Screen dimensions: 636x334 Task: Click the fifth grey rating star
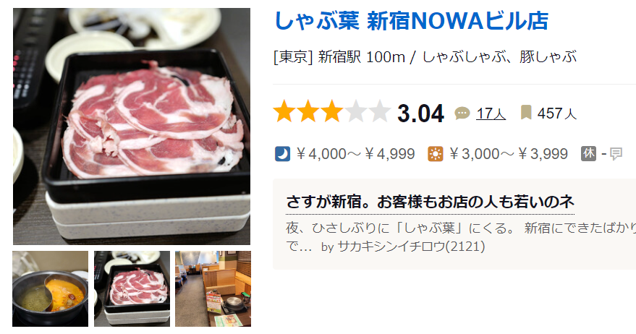click(380, 111)
